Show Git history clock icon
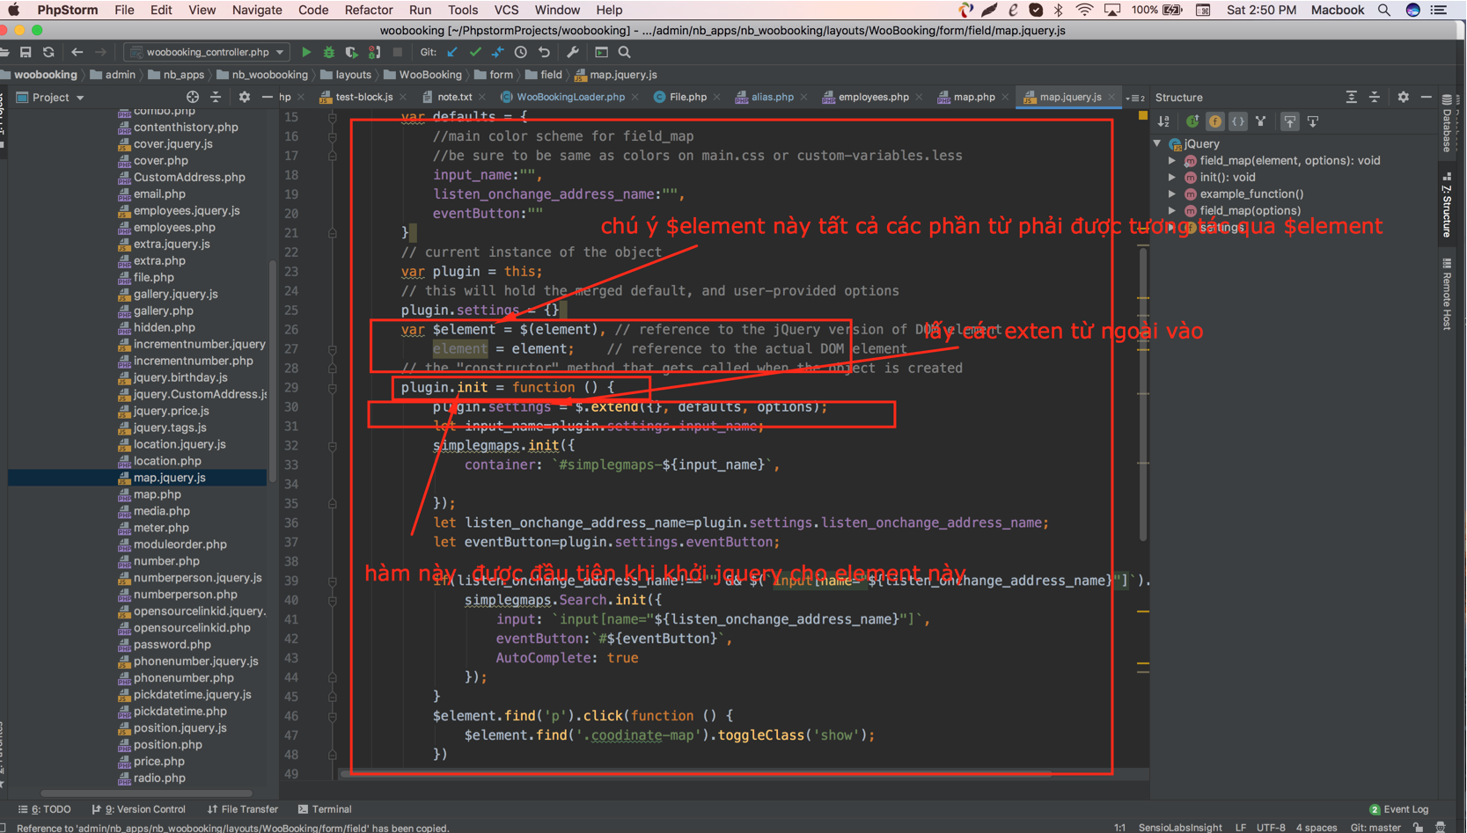 tap(521, 52)
